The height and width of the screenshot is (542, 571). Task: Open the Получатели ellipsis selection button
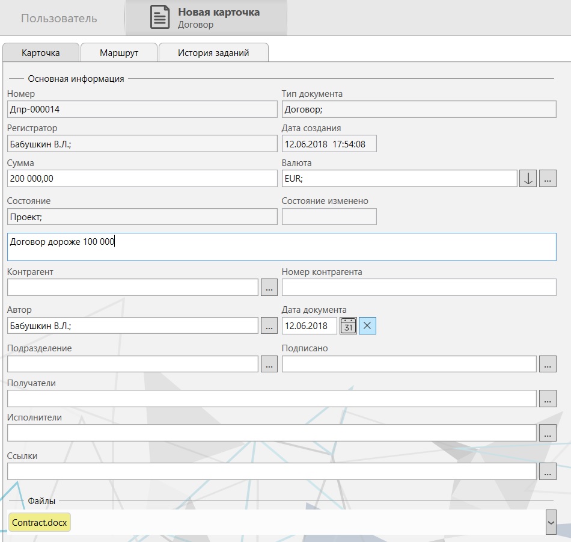548,398
